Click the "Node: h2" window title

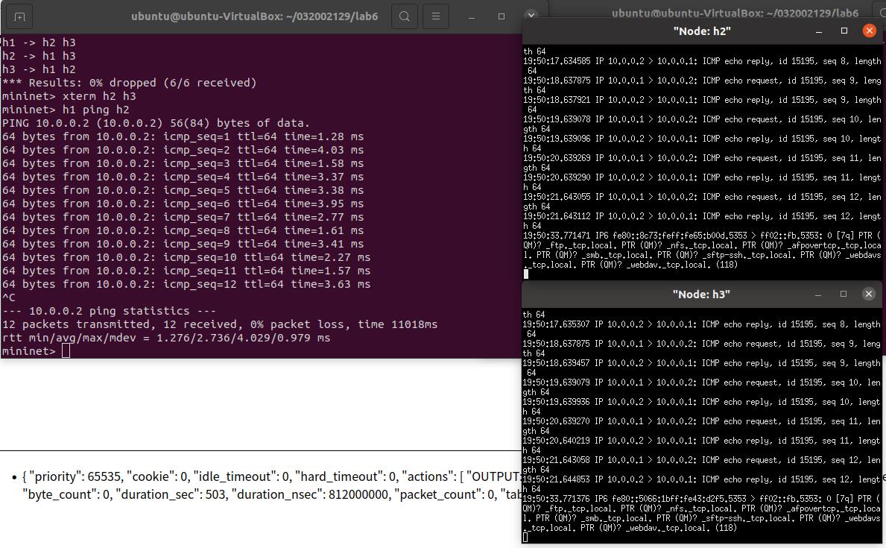click(702, 31)
